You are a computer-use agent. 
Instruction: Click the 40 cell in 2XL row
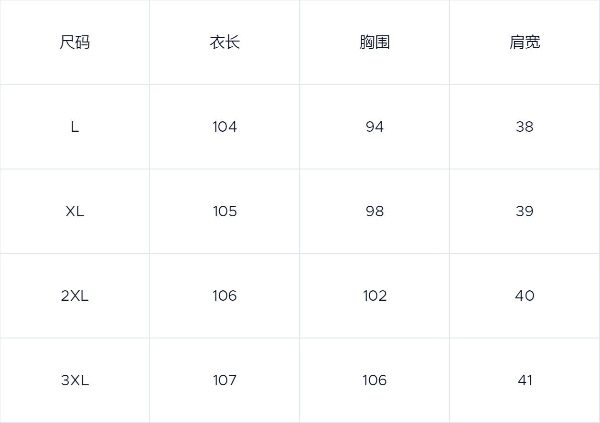pos(525,296)
